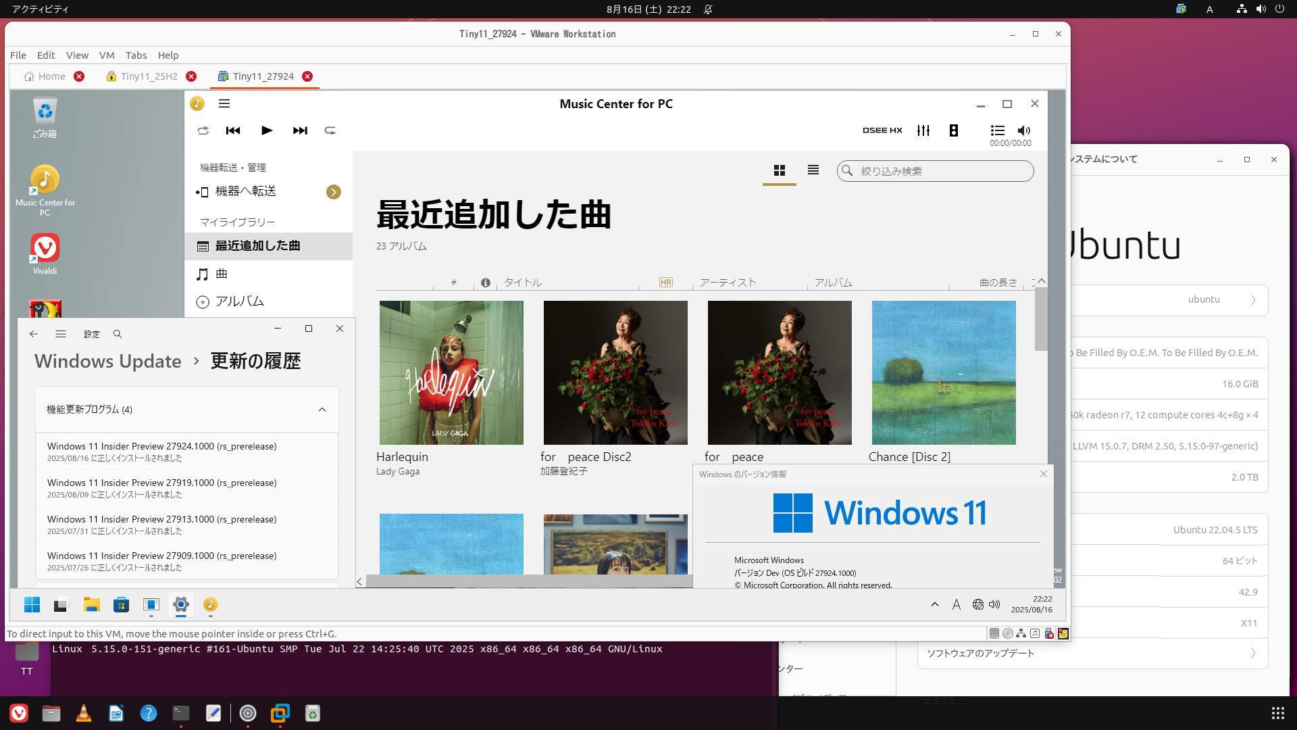1297x730 pixels.
Task: Close the Tiny11_25H2 tab
Action: [x=191, y=76]
